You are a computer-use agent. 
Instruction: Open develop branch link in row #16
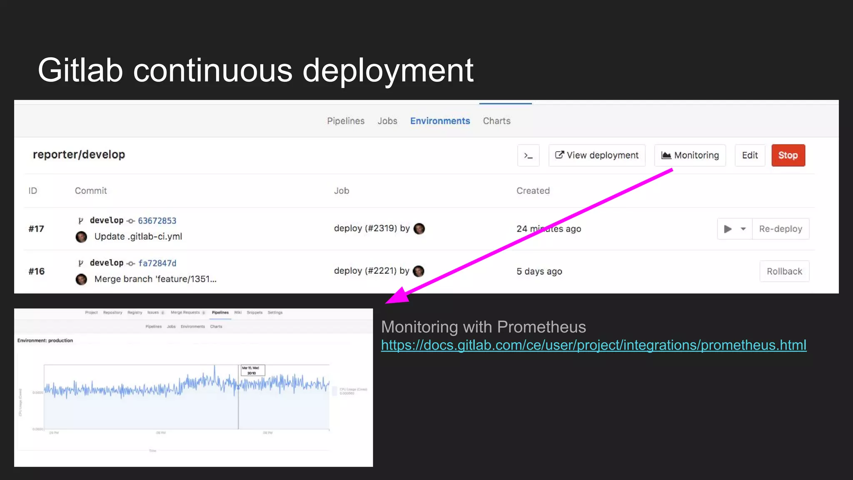point(107,263)
